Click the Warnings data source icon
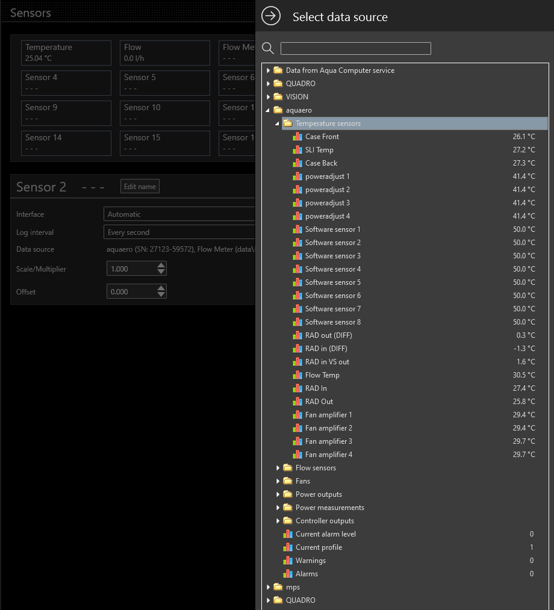This screenshot has height=610, width=554. [288, 561]
